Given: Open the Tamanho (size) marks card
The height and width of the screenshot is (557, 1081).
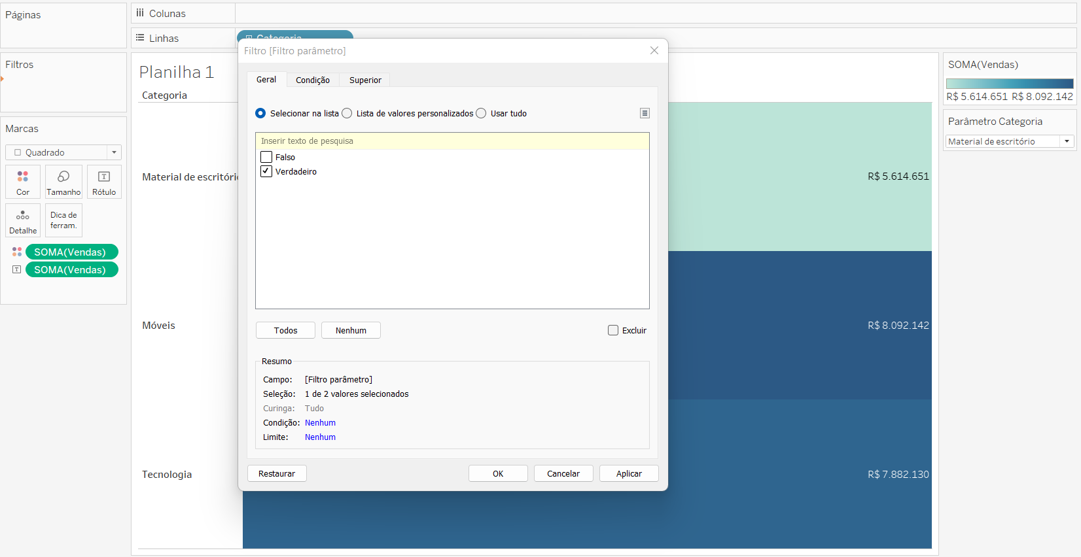Looking at the screenshot, I should coord(63,182).
